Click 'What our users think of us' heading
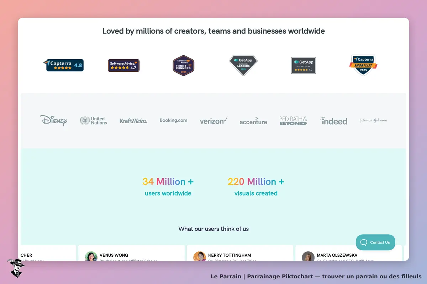Viewport: 427px width, 284px height. point(213,229)
